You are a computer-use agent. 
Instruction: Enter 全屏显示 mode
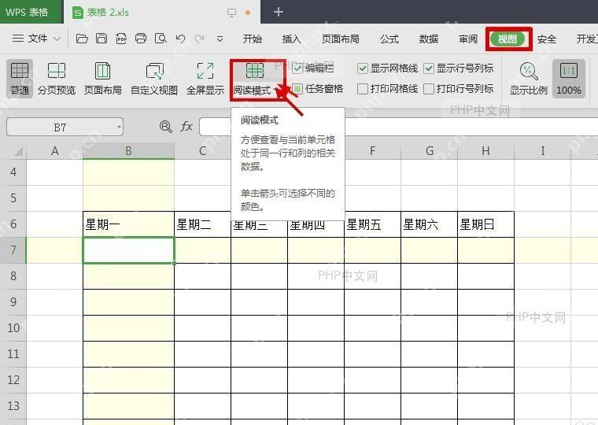point(205,79)
